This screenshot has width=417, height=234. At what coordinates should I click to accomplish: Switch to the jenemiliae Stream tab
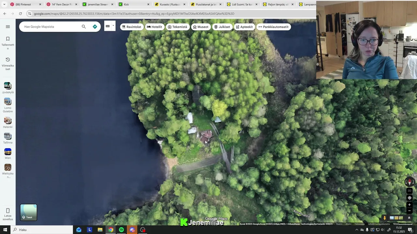98,5
